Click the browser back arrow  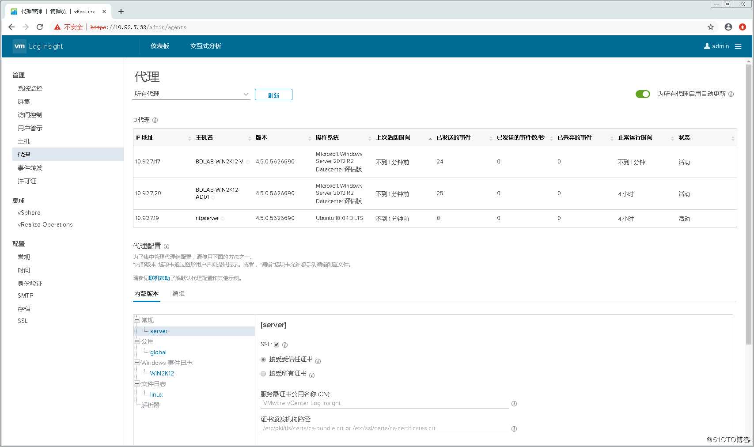click(11, 27)
